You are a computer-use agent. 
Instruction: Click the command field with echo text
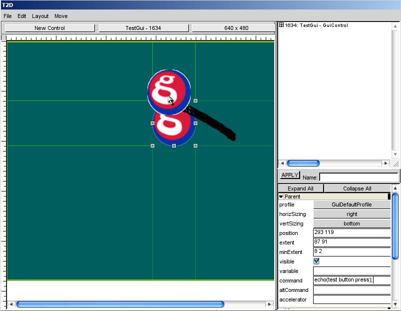click(352, 280)
